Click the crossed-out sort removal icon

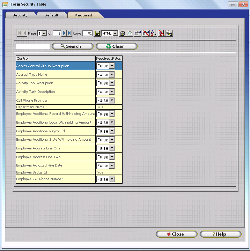[x=162, y=33]
